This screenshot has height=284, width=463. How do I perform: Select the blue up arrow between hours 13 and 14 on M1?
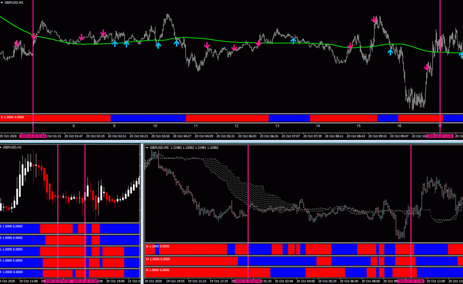pos(293,41)
